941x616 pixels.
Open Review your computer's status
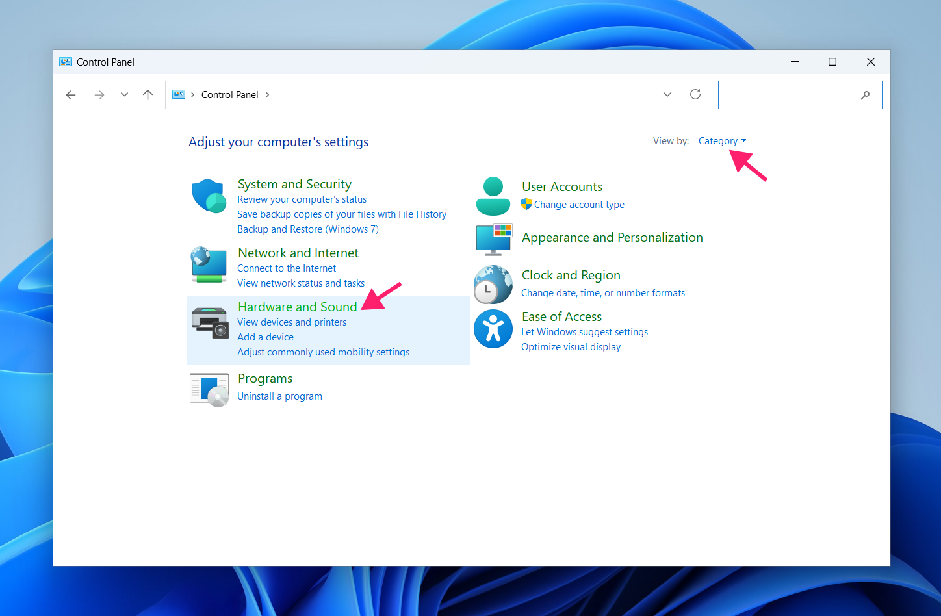click(x=302, y=199)
